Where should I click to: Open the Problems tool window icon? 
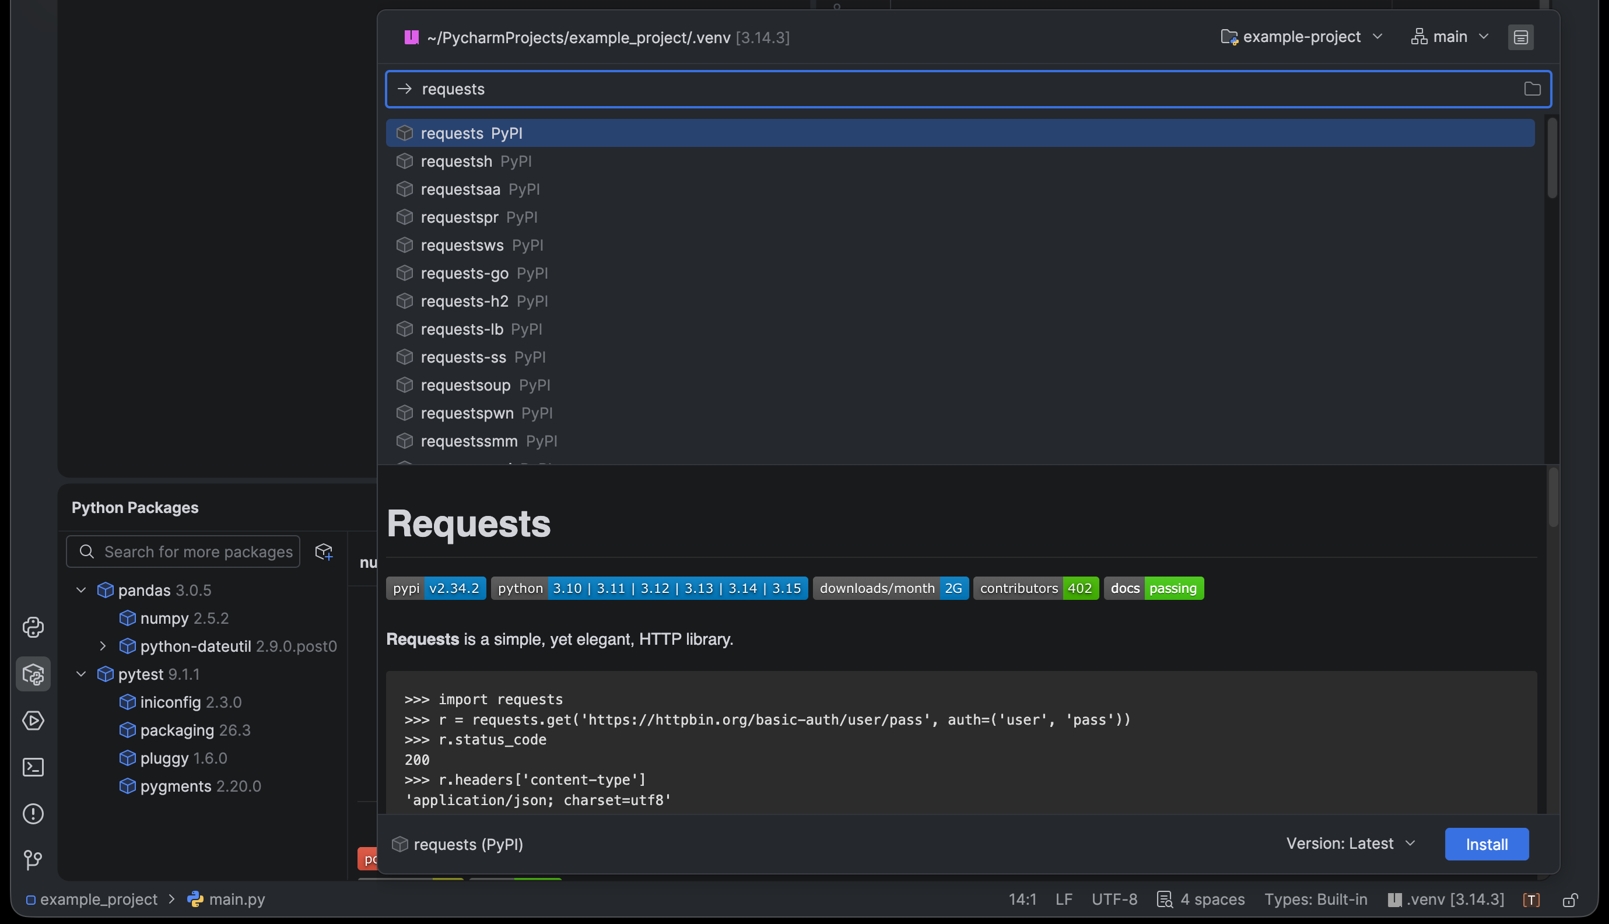[33, 814]
